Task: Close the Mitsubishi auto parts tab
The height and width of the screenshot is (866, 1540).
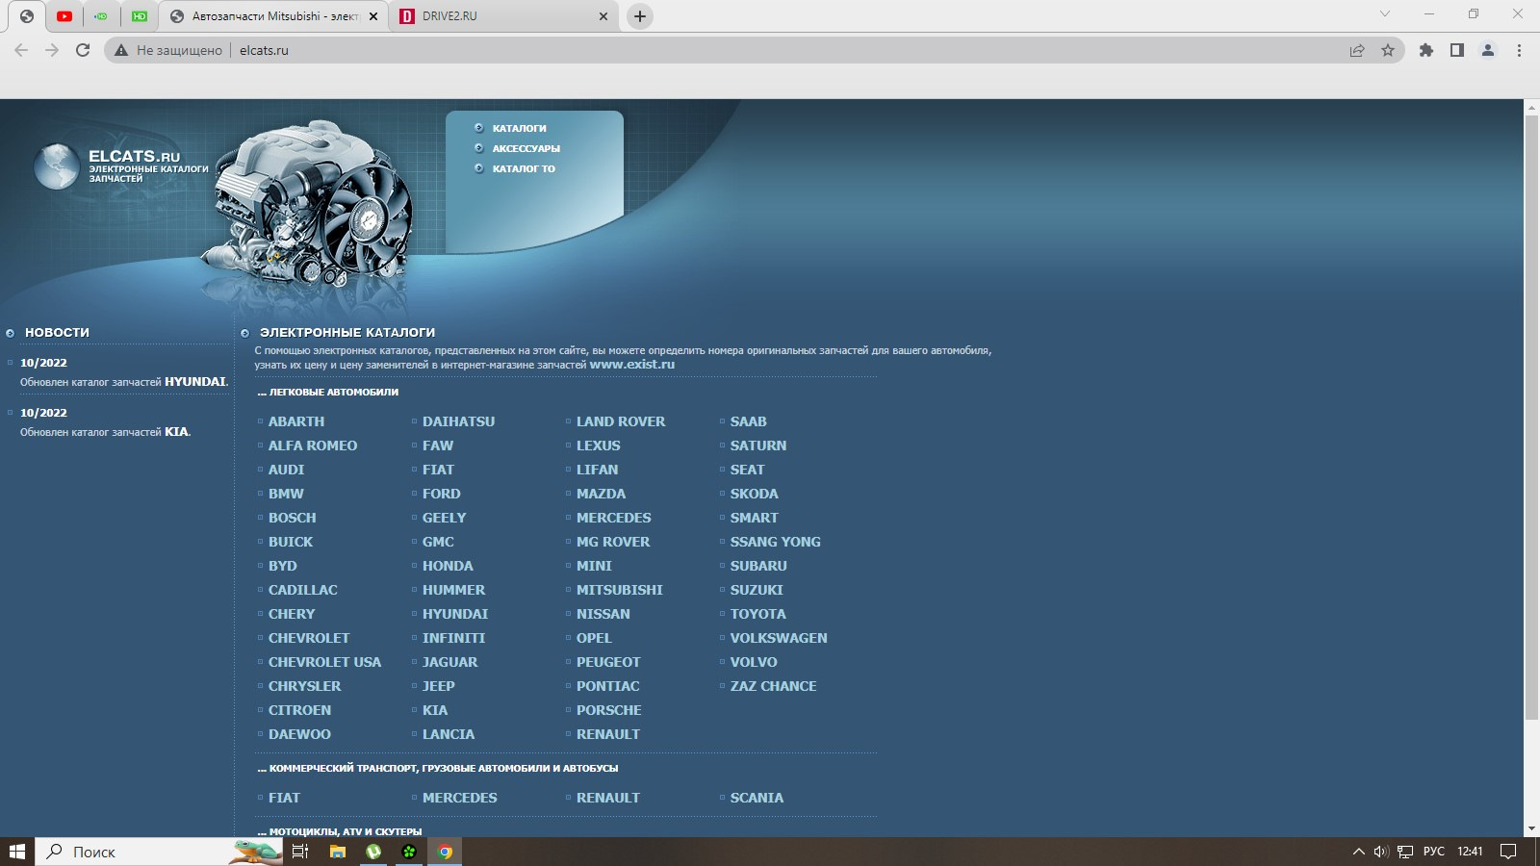Action: [x=373, y=16]
